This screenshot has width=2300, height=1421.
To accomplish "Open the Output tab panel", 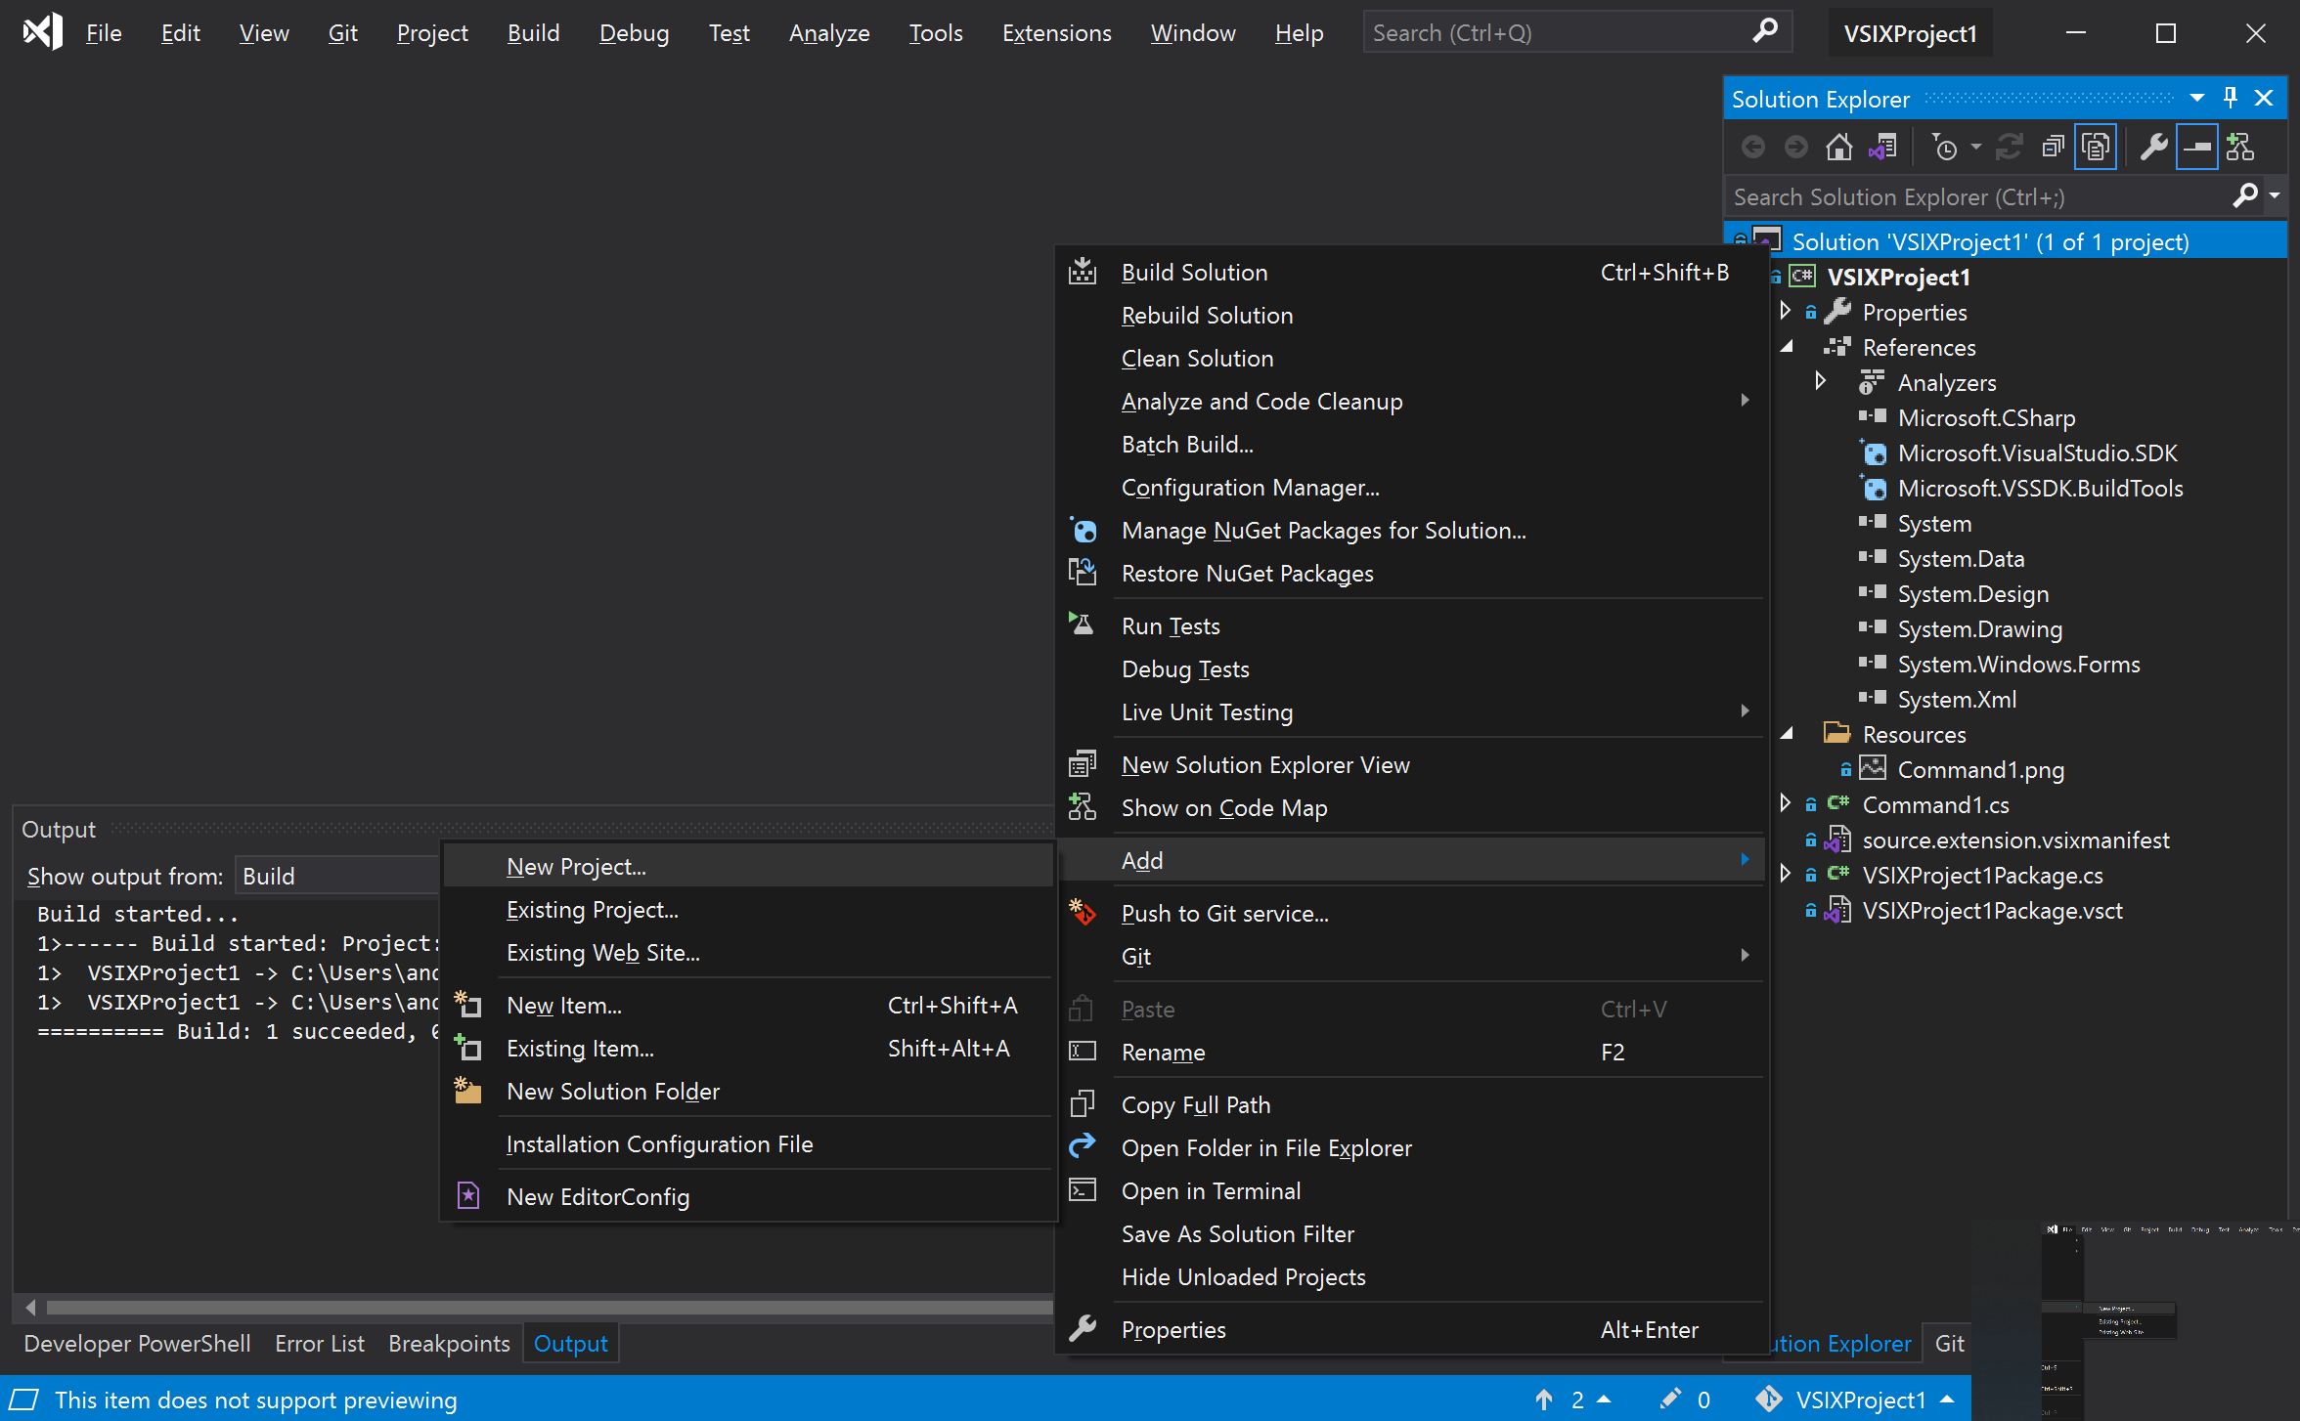I will [x=572, y=1342].
